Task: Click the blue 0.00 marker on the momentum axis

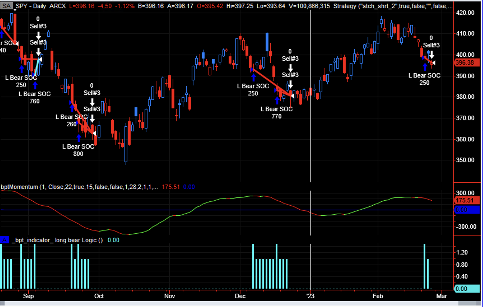Action: tap(466, 210)
